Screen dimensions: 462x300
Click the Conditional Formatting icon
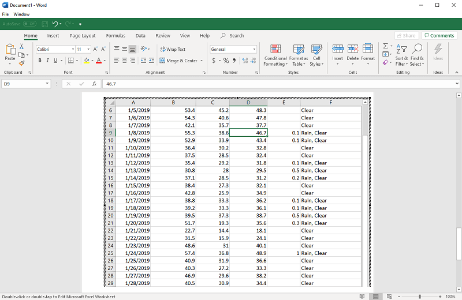tap(275, 48)
